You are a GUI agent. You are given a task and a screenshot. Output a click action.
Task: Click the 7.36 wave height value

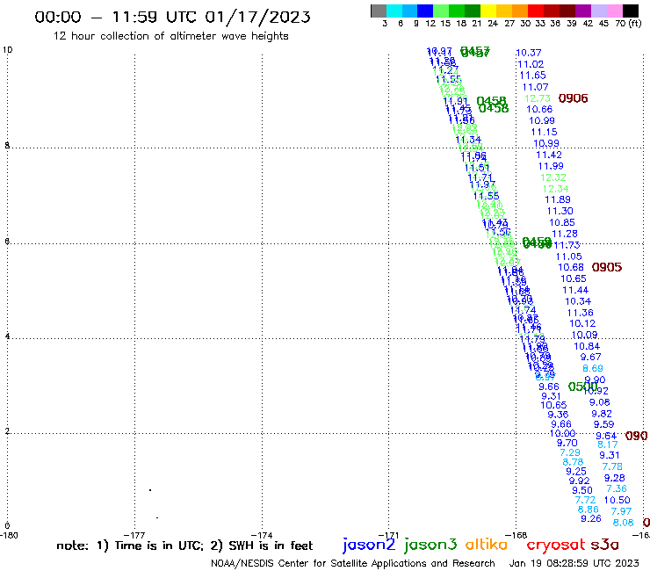[x=617, y=489]
